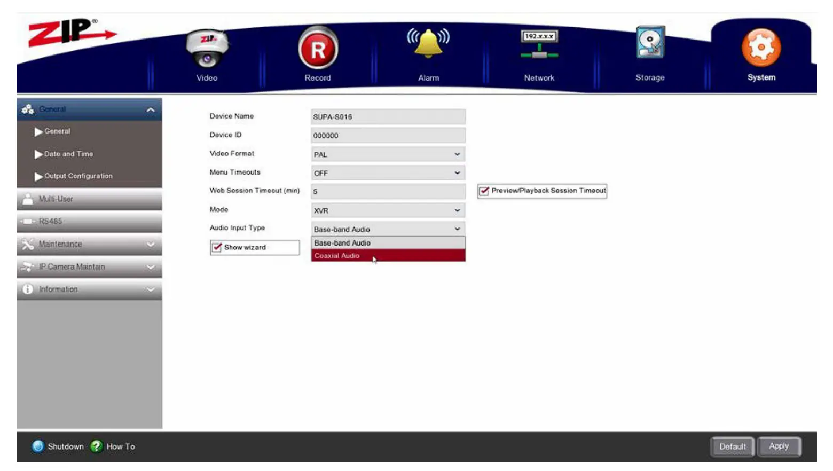Open the Video Format dropdown

(x=388, y=154)
